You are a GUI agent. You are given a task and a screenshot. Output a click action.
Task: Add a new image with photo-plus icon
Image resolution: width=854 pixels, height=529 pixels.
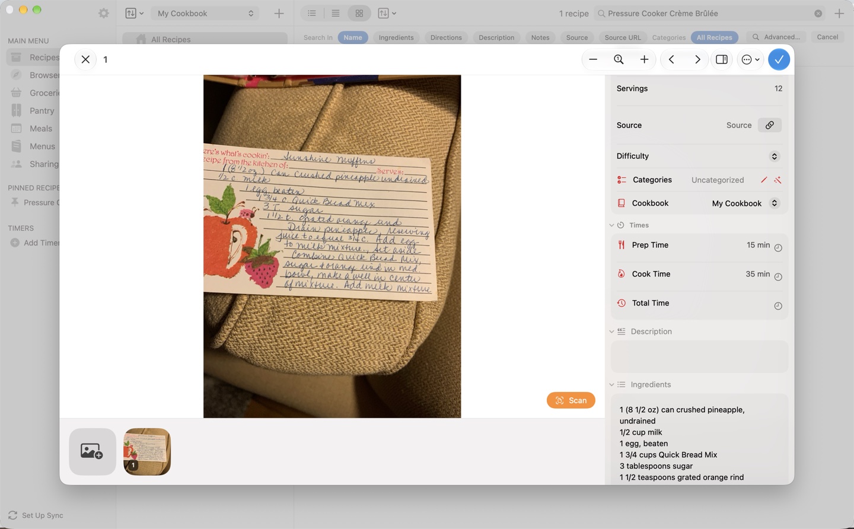[92, 451]
